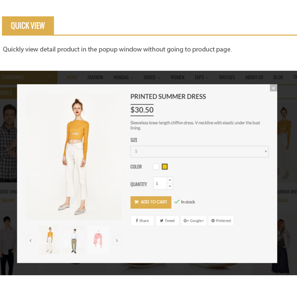Expand the Hanbag menu

coord(123,77)
